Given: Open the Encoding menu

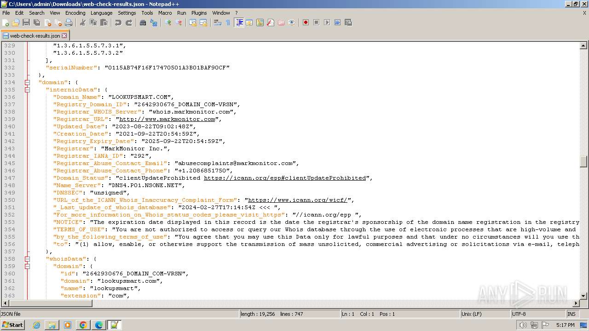Looking at the screenshot, I should coord(75,13).
